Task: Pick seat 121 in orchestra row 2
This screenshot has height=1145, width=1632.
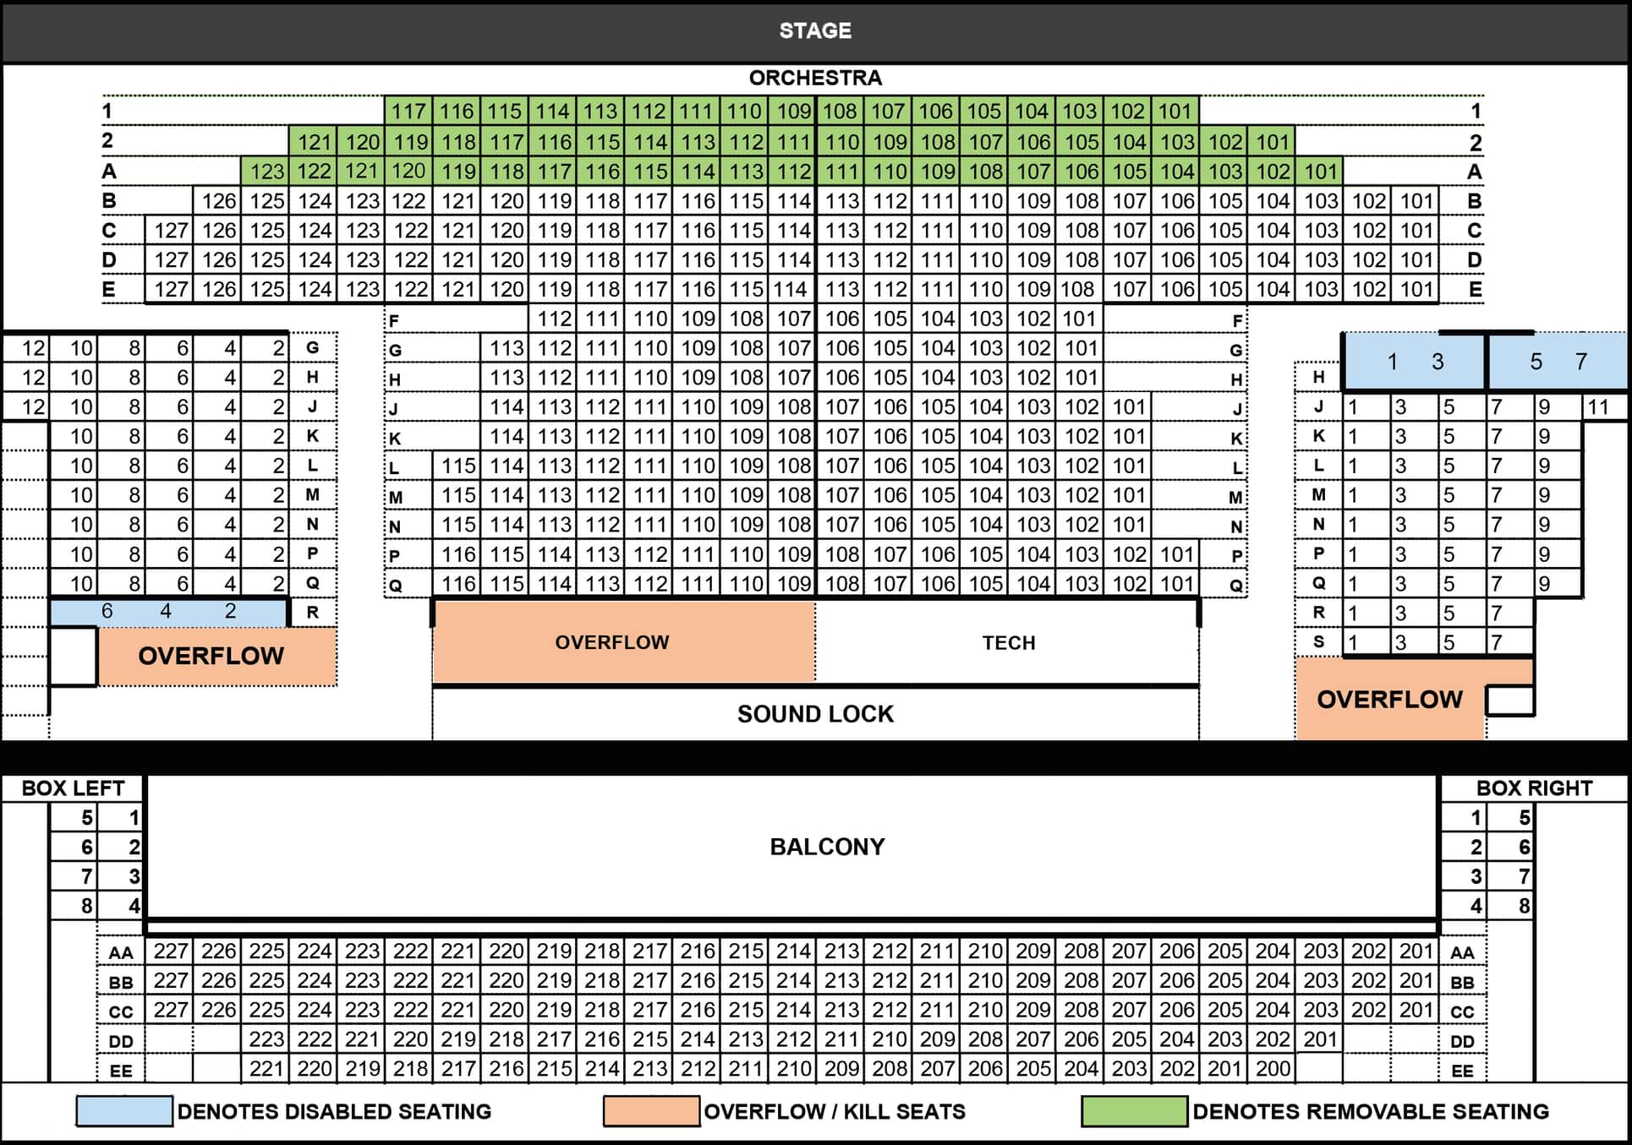Action: coord(314,141)
